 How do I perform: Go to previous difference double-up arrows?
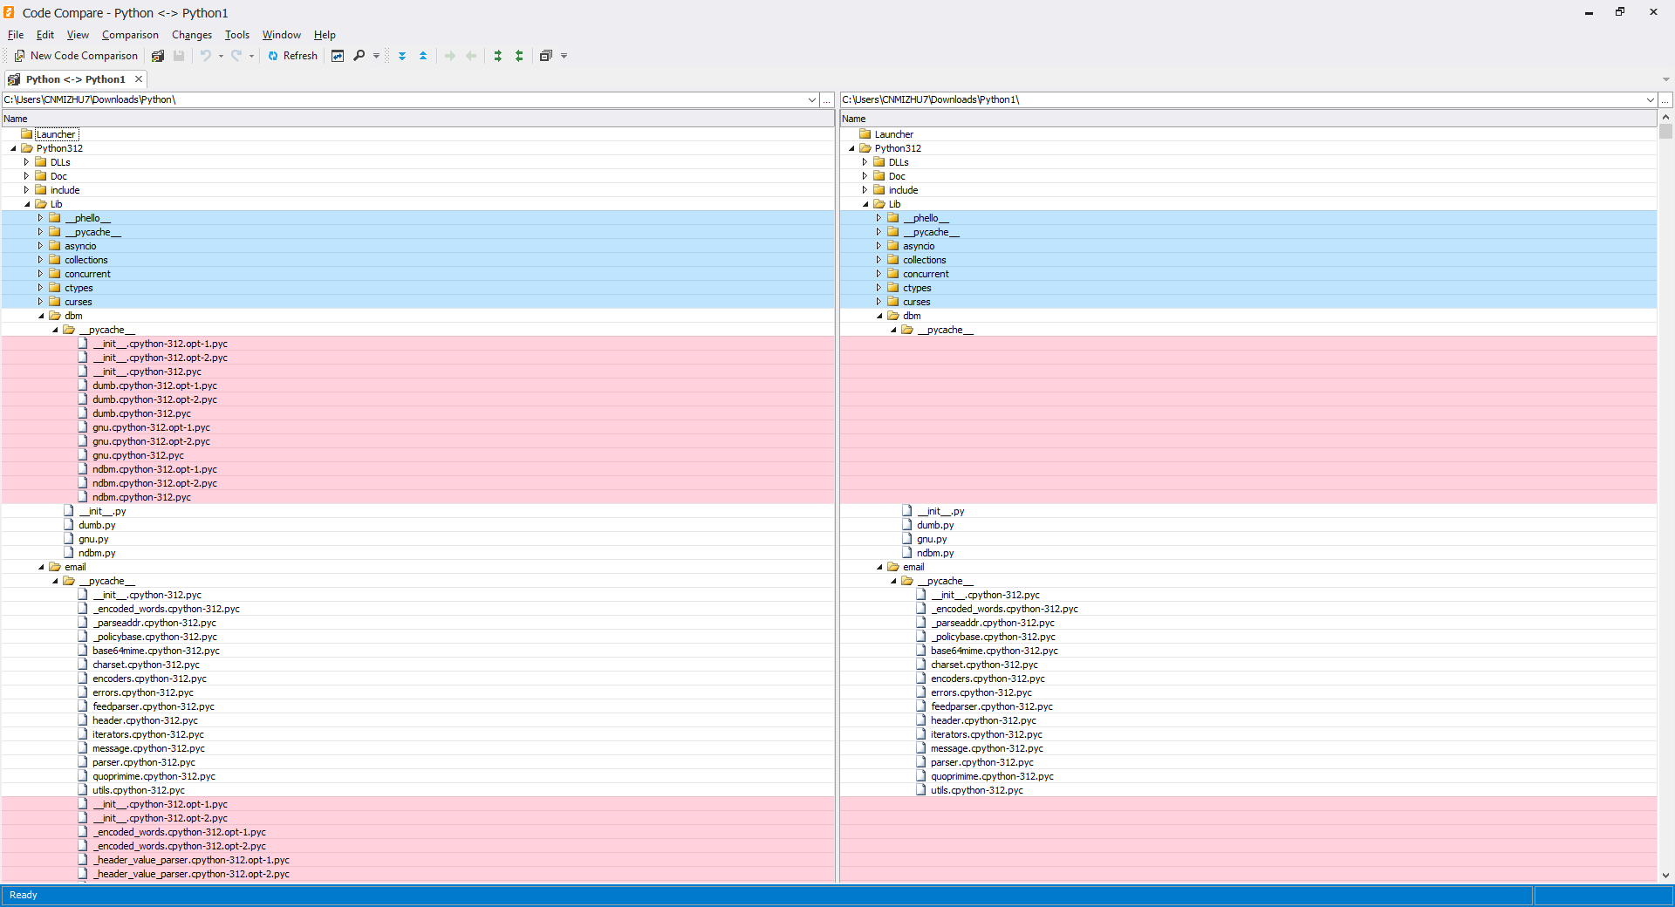423,56
